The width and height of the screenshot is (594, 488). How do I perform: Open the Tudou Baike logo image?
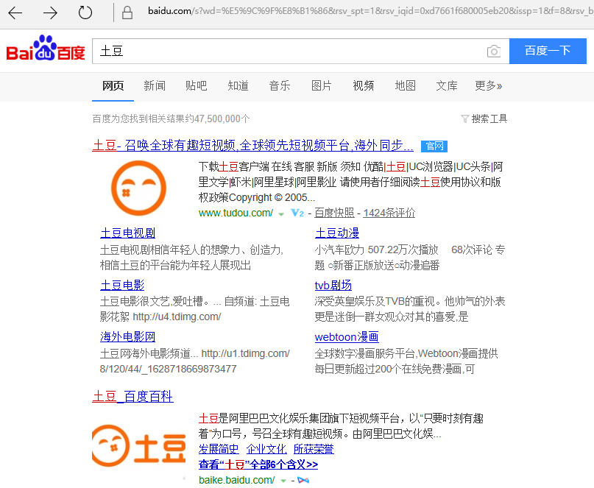click(138, 445)
